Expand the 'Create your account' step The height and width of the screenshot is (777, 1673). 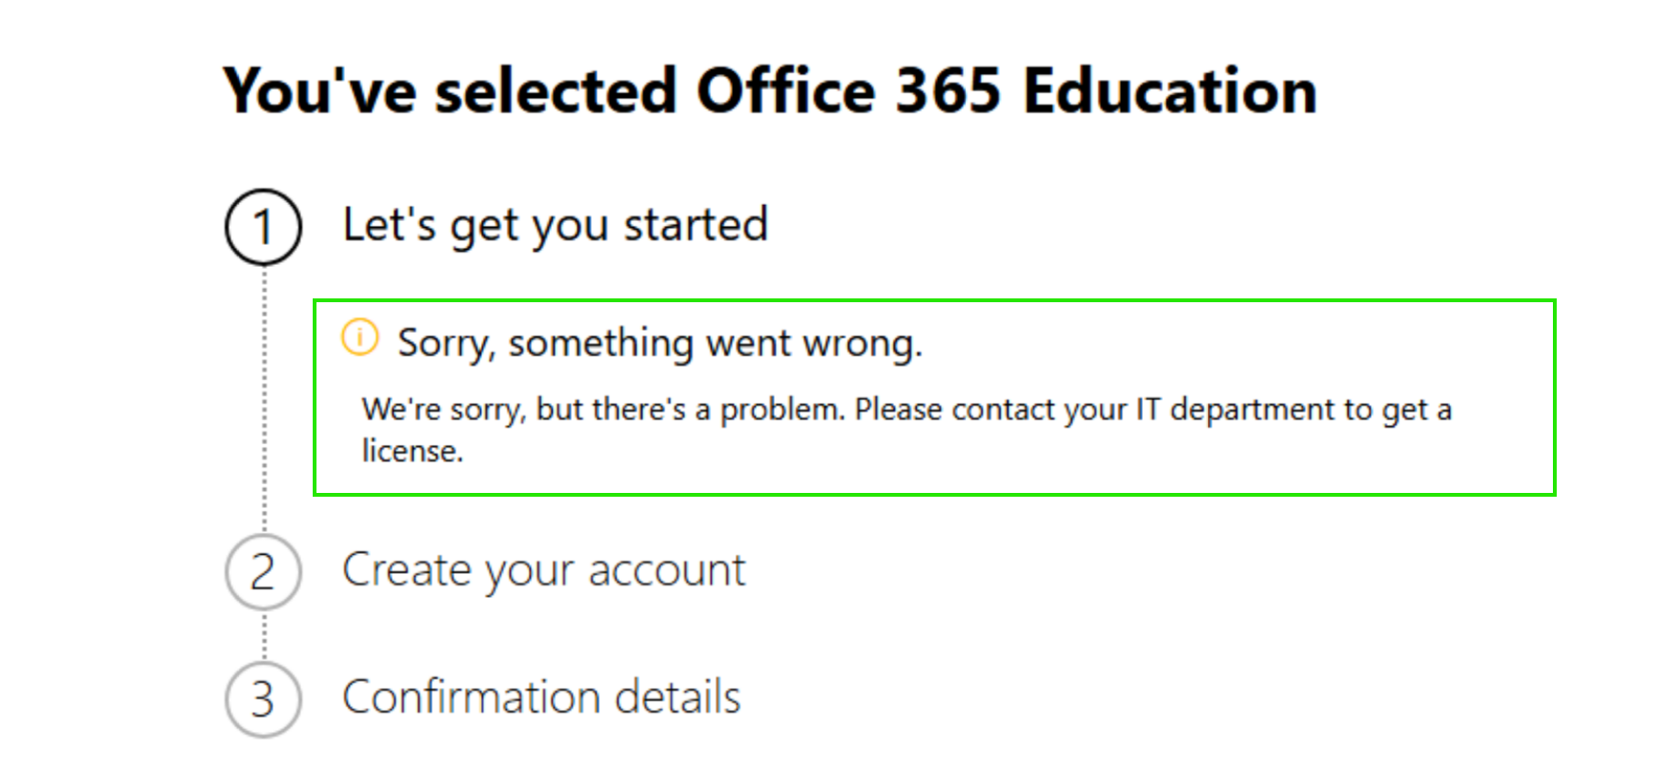click(x=543, y=570)
